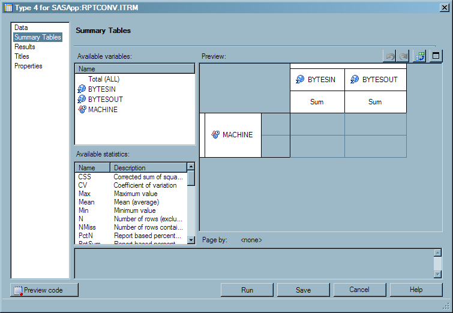
Task: Select the Min statistic
Action: (x=83, y=210)
